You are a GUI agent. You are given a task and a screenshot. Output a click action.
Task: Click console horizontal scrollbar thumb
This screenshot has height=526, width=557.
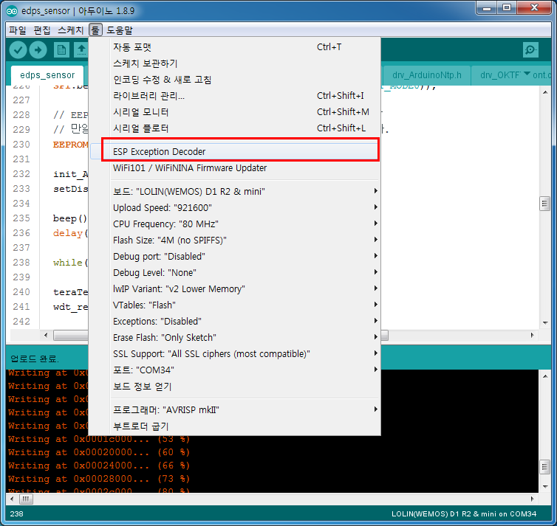pos(26,499)
